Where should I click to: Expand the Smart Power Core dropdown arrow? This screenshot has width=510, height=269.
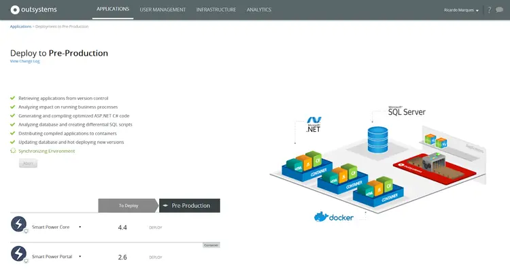(80, 227)
